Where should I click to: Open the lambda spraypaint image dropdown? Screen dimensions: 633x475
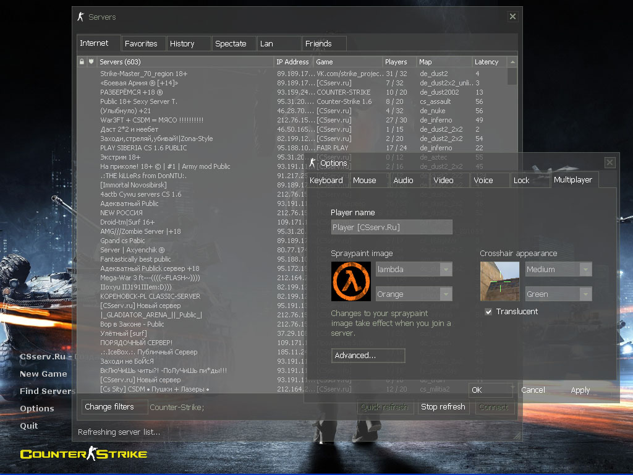[x=414, y=270]
